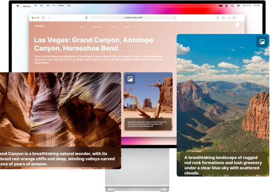Open a new tab with plus icon
Viewport: 274px width, 192px height.
(x=229, y=18)
